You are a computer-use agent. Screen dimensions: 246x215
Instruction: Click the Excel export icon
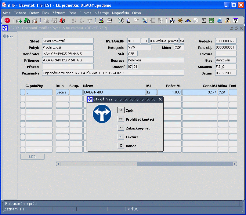(x=212, y=20)
